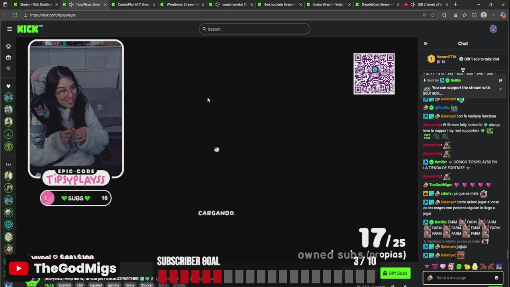Click the 'Replying to xdartx' reply reference

point(456,242)
